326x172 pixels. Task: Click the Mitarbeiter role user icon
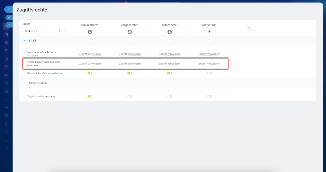tap(170, 32)
